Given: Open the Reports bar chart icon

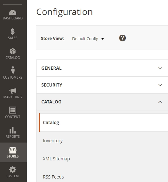Looking at the screenshot, I should tap(13, 130).
